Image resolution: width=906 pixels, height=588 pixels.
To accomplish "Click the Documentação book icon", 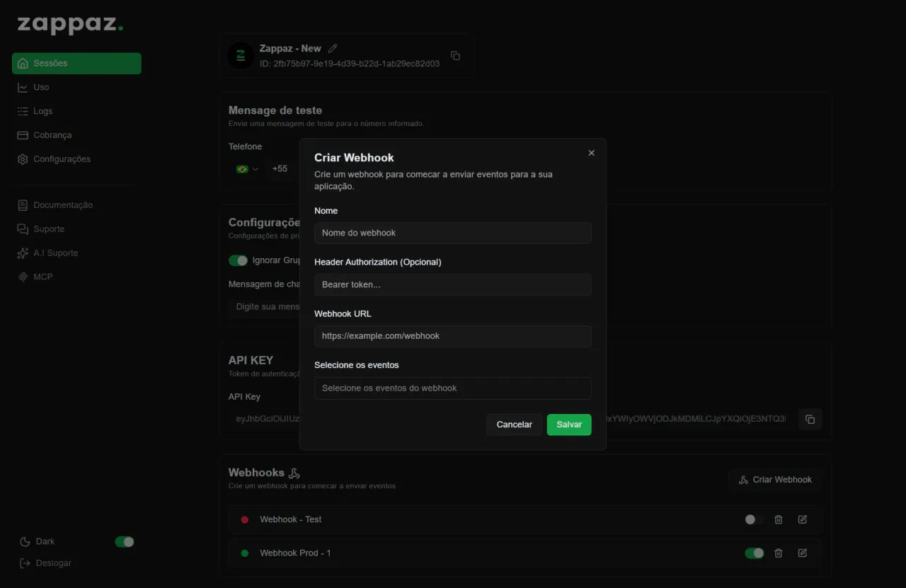I will pos(23,205).
